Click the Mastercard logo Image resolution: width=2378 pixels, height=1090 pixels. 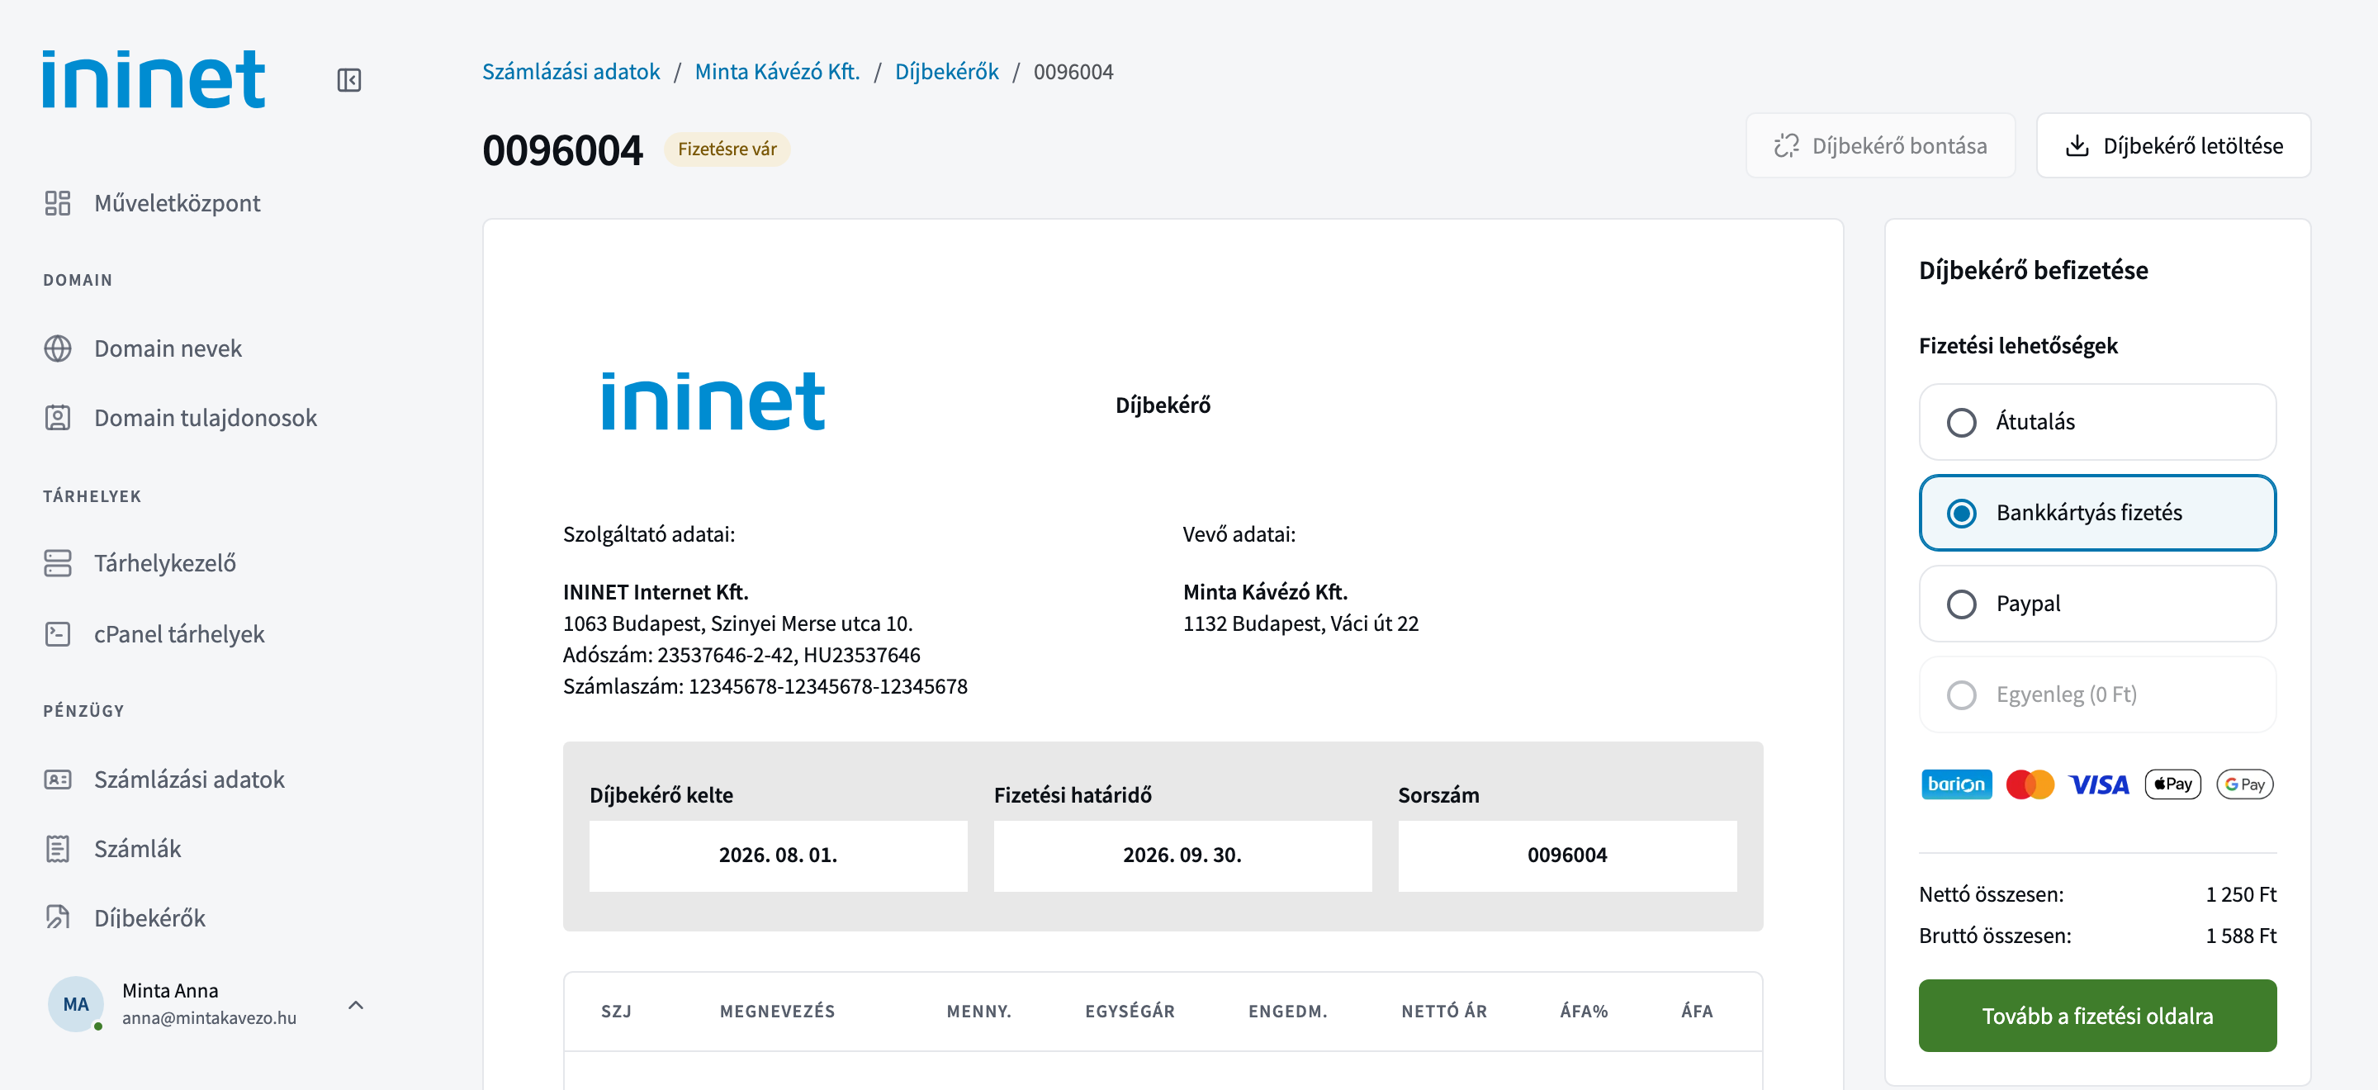coord(2030,784)
